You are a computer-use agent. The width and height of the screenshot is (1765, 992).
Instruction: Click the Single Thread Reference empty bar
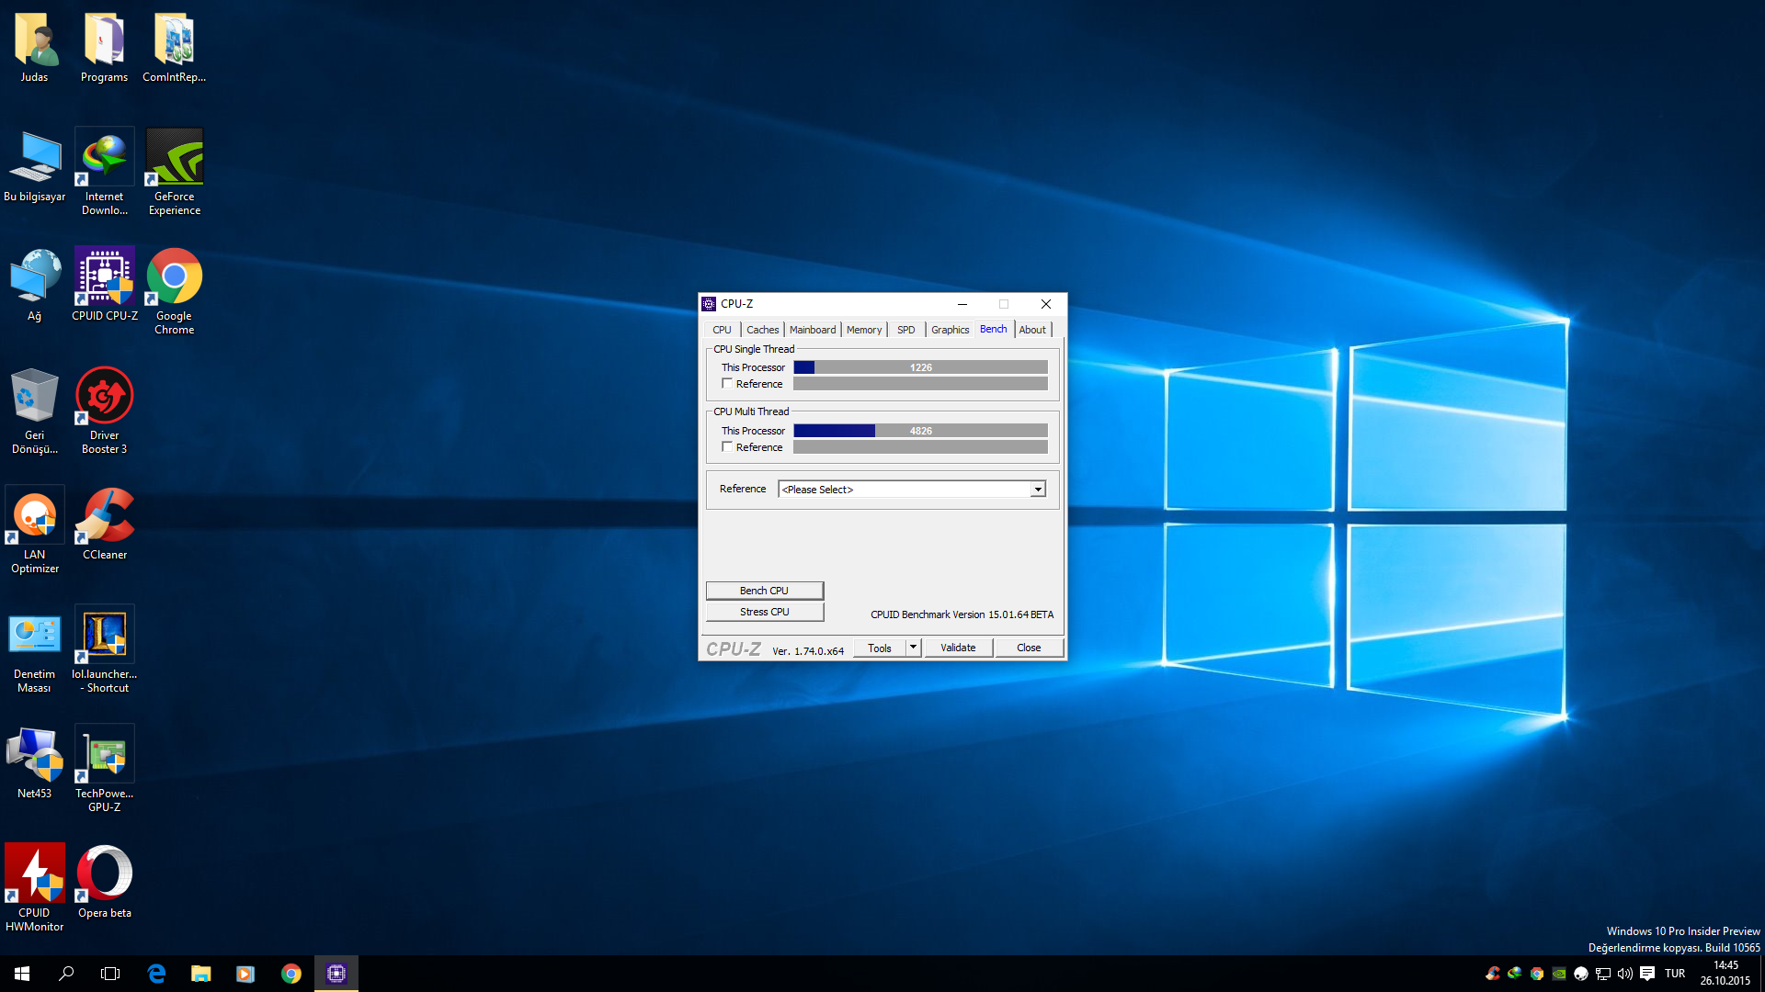pos(920,384)
